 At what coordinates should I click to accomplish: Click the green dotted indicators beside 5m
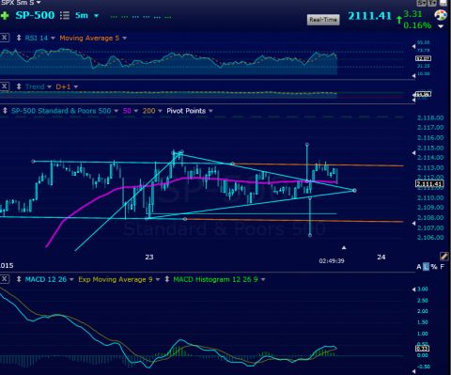tap(141, 17)
